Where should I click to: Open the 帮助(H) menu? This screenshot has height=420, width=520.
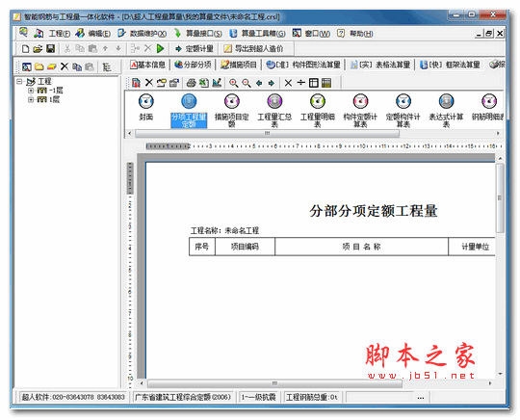361,34
